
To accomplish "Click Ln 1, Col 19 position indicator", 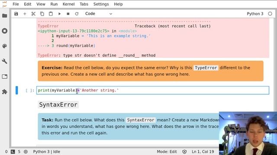I will tap(203, 152).
